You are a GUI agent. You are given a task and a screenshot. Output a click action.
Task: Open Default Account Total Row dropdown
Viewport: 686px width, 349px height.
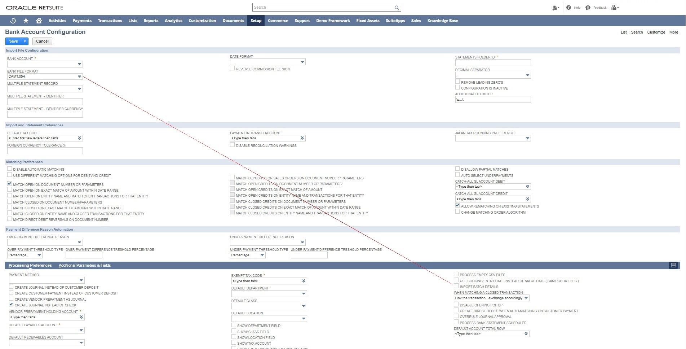(x=526, y=334)
